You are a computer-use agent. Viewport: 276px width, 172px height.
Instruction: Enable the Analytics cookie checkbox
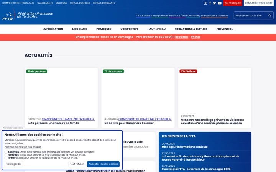pos(6,152)
